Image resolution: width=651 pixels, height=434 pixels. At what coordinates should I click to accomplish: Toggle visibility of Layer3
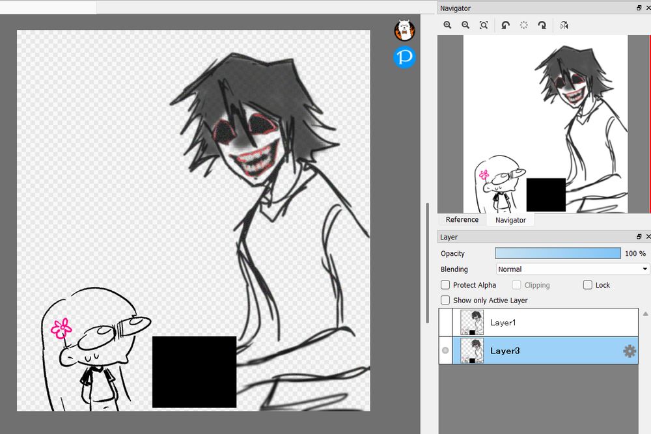point(445,351)
